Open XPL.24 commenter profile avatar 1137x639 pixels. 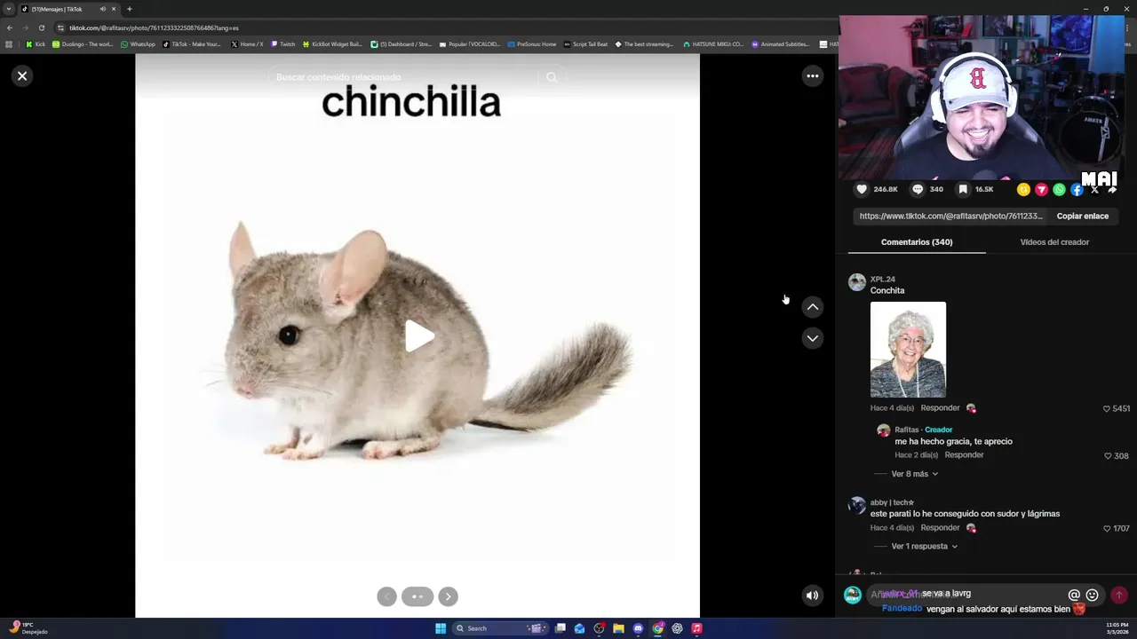(x=856, y=282)
